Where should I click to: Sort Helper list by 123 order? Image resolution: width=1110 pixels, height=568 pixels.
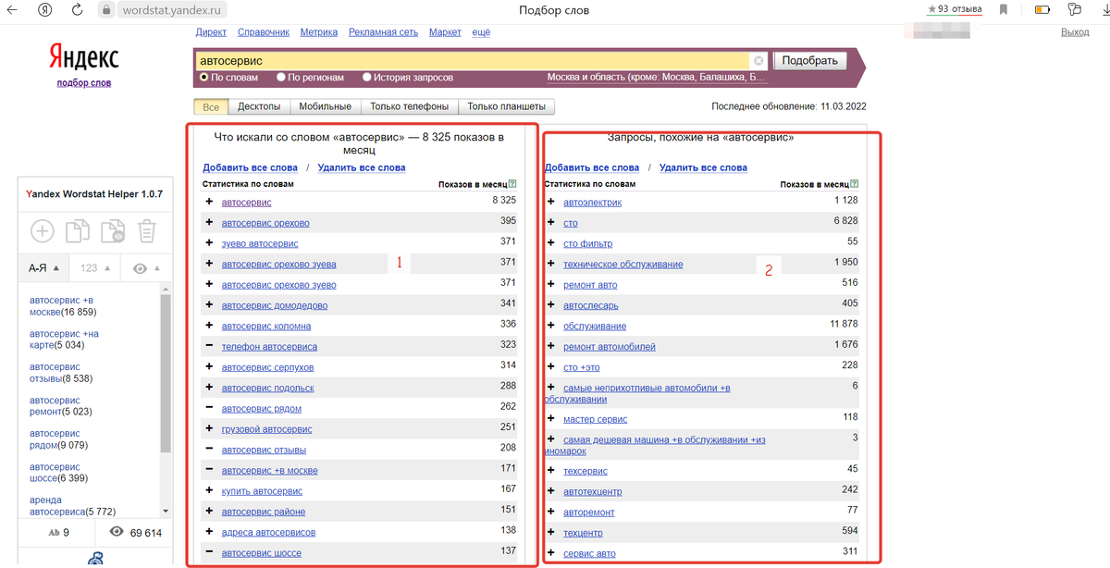[x=95, y=268]
